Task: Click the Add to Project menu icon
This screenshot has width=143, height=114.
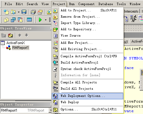Action: pos(55,10)
